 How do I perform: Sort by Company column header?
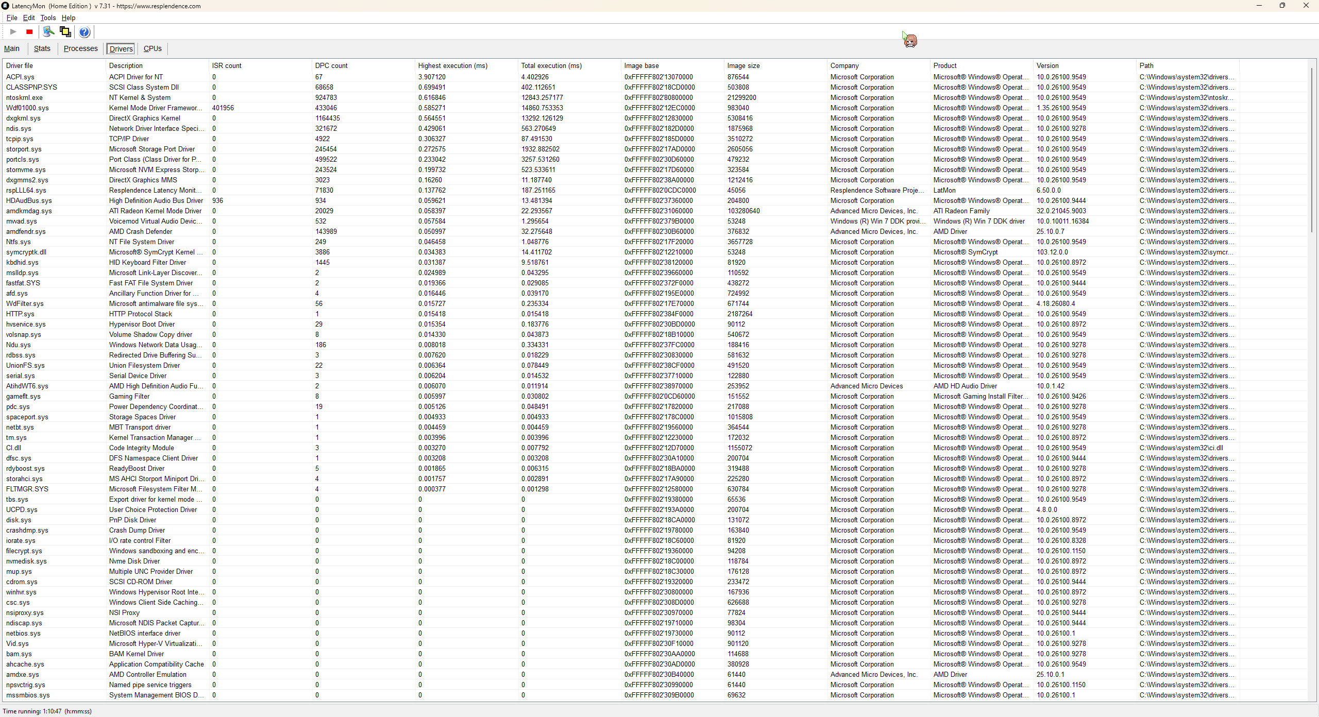[x=878, y=65]
